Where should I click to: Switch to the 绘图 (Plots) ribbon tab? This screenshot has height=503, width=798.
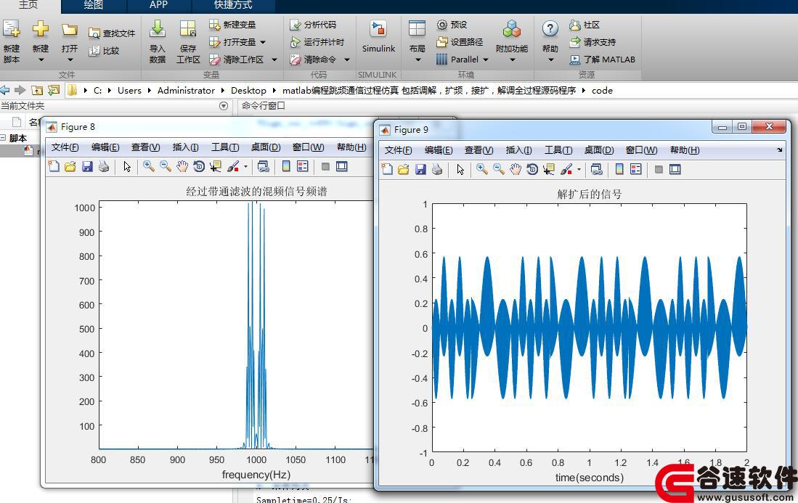tap(93, 5)
